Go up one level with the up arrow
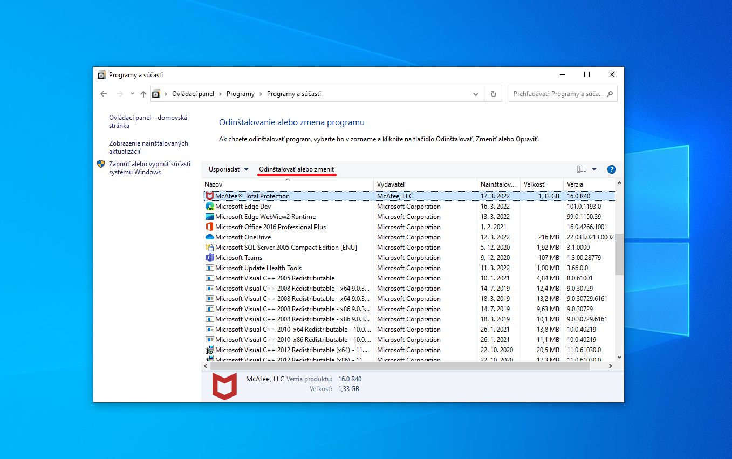This screenshot has width=732, height=459. click(143, 94)
